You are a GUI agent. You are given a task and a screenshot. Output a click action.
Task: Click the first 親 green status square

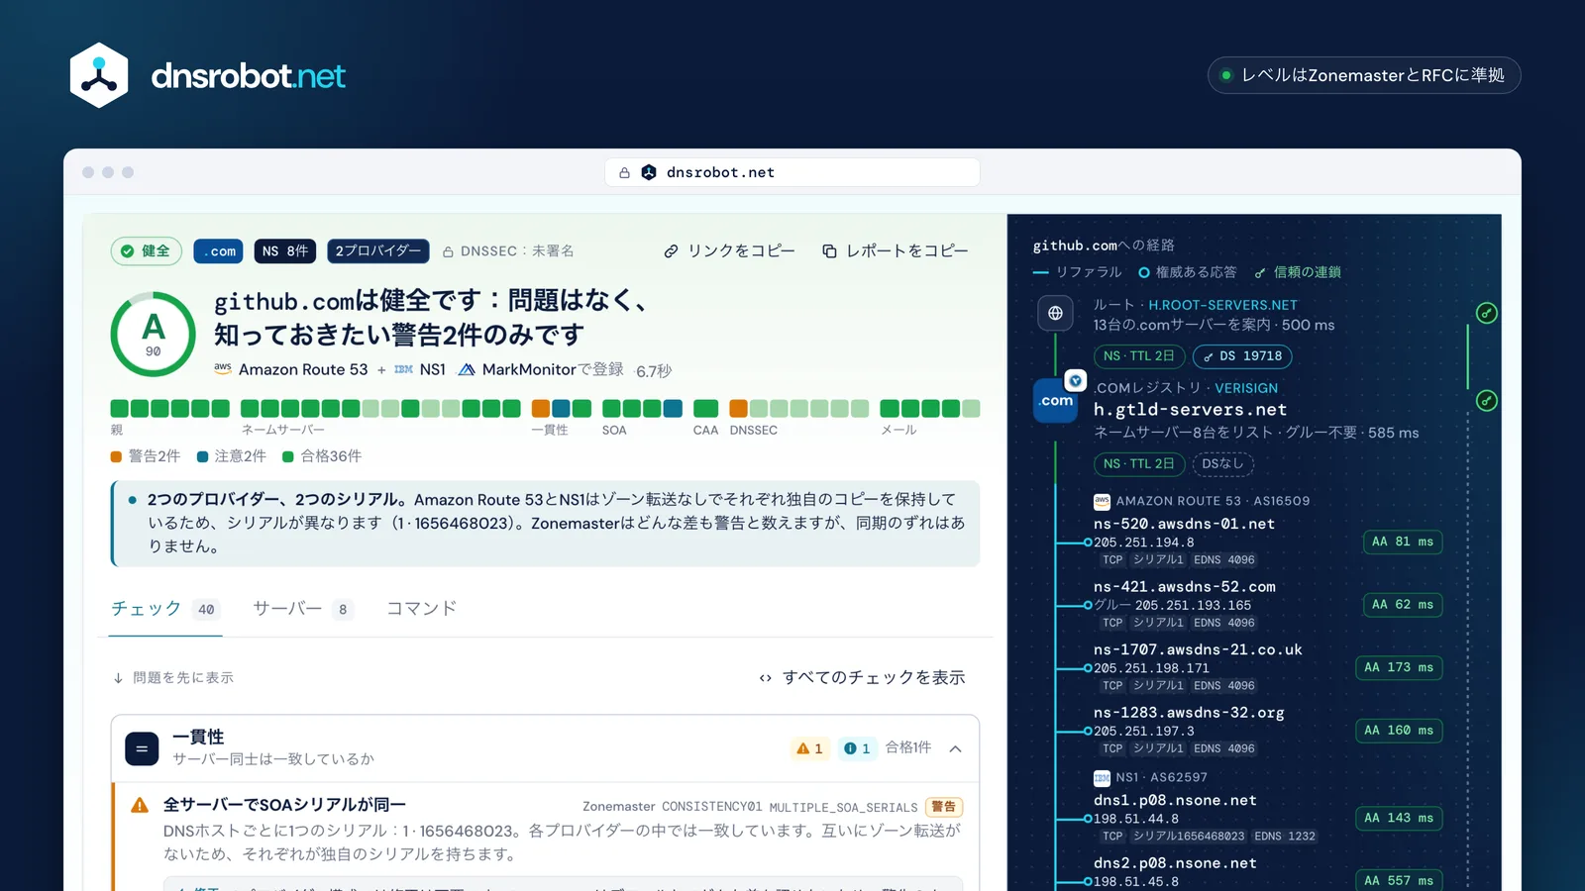point(119,408)
